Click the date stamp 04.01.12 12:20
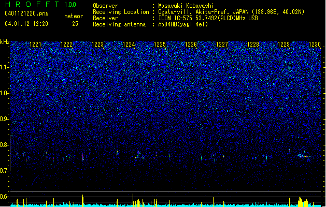This screenshot has height=207, width=326. pyautogui.click(x=26, y=24)
